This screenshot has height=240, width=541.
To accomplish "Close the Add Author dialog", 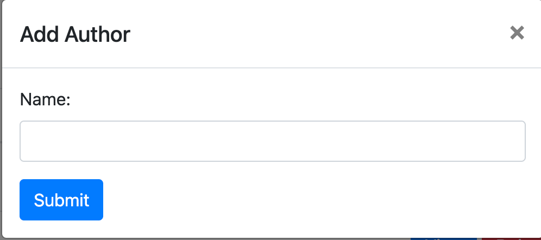I will [517, 33].
